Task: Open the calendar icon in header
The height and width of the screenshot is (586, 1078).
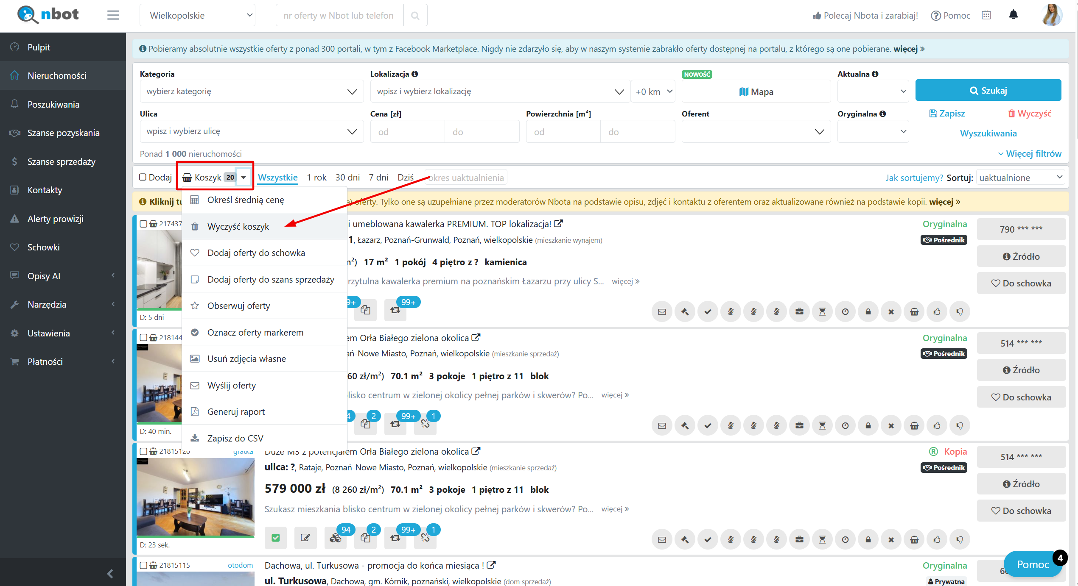Action: tap(986, 15)
